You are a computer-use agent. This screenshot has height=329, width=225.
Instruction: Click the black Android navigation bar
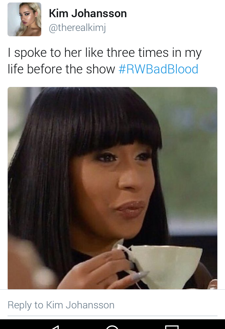(x=112, y=324)
